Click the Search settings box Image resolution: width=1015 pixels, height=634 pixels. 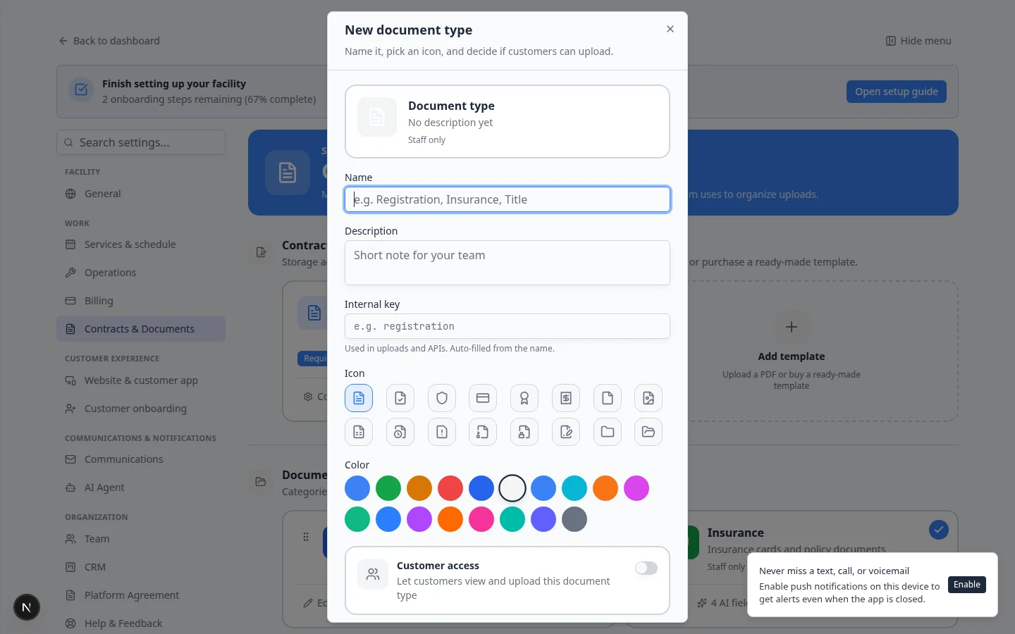(x=141, y=142)
